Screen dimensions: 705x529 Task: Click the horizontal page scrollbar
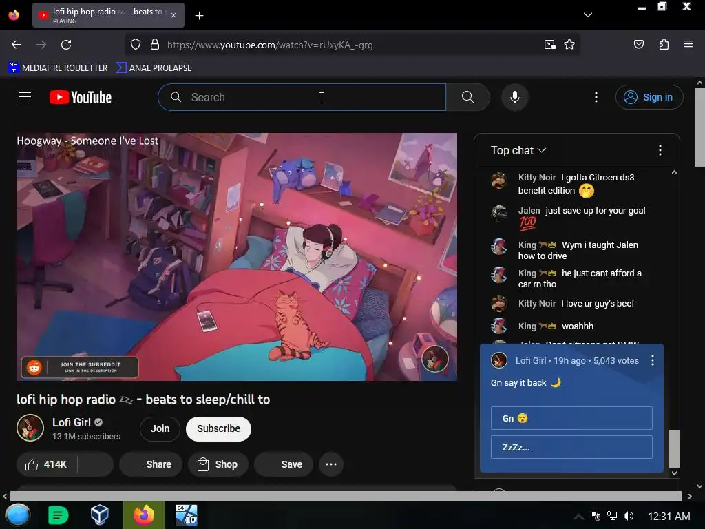click(346, 496)
